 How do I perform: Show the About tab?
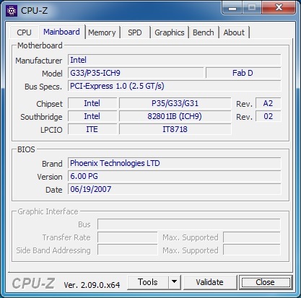coord(234,32)
